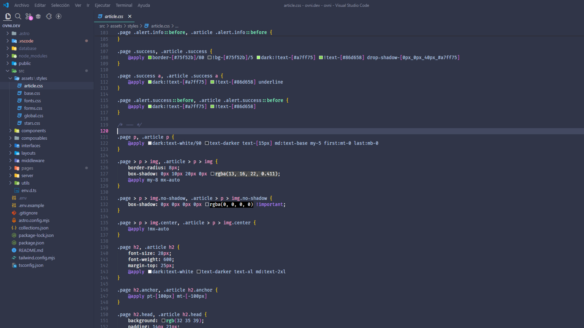
Task: Open the Ejecutar menu
Action: [103, 5]
